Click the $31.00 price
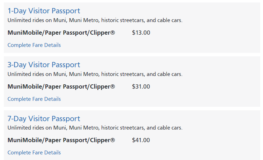263x160 pixels. click(x=141, y=86)
